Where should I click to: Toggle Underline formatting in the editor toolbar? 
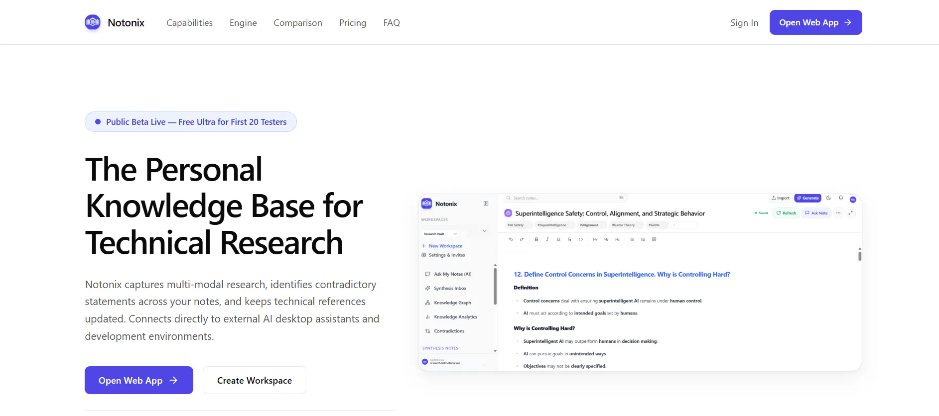click(x=558, y=239)
